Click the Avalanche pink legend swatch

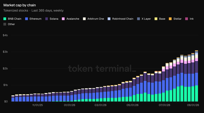tap(63, 19)
